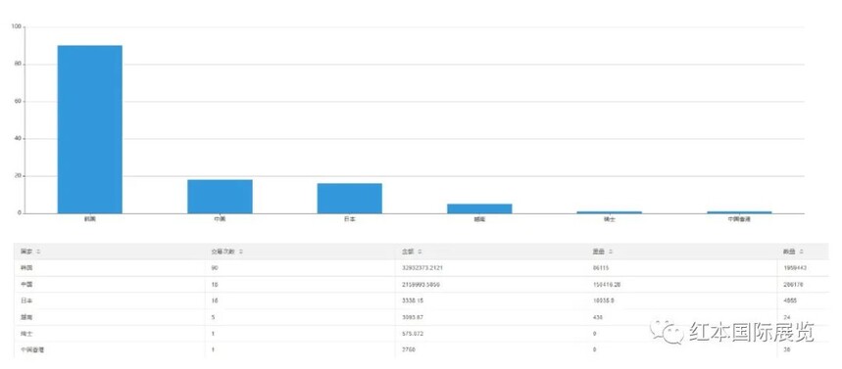Select 韩国 in the table's first row
The height and width of the screenshot is (369, 842).
pos(26,267)
